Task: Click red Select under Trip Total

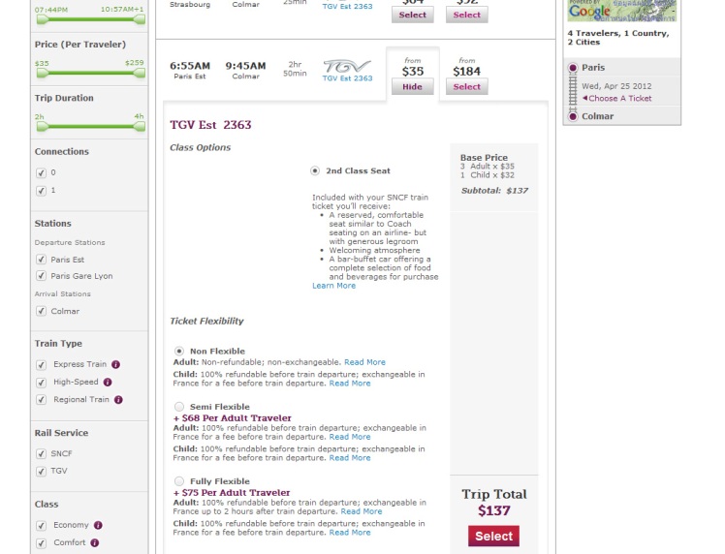Action: 493,536
